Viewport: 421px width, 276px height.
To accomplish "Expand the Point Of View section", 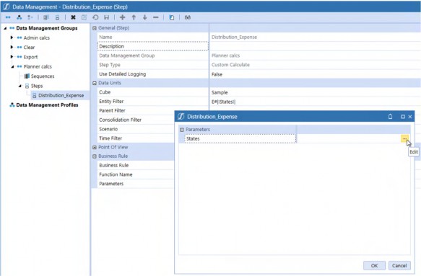I will [95, 148].
